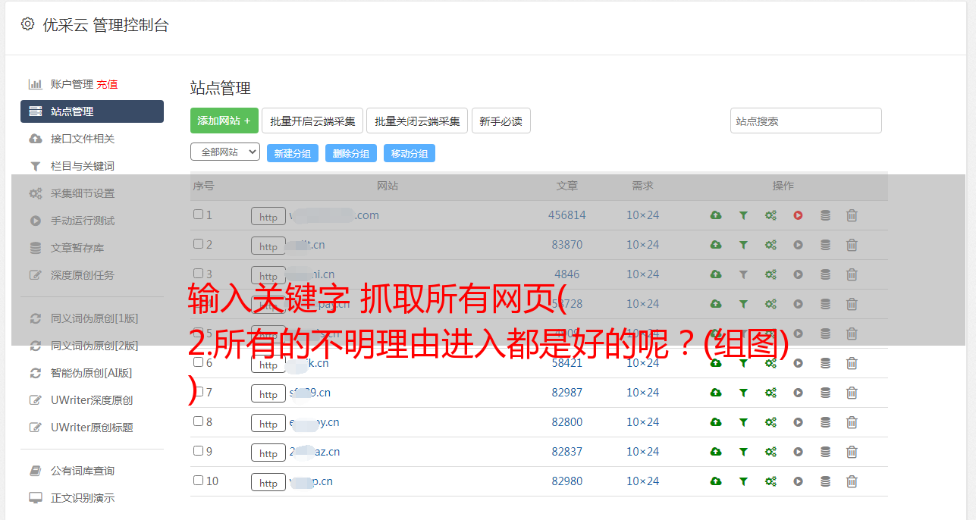Screen dimensions: 976x520
Task: Click article count 82987
Action: click(567, 393)
